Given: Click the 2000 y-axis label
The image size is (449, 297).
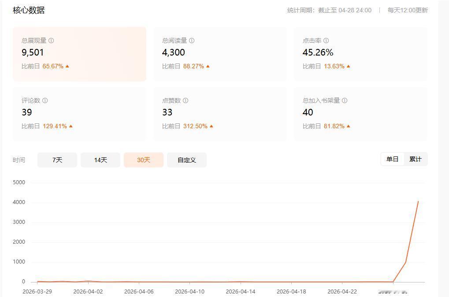Looking at the screenshot, I should (19, 242).
